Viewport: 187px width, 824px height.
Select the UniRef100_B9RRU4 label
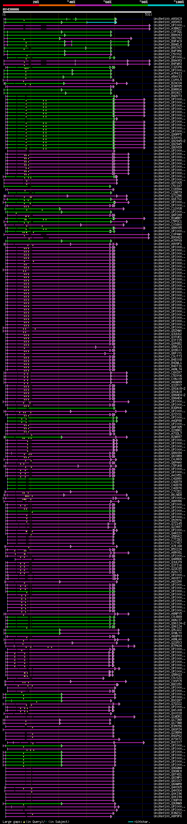click(167, 89)
